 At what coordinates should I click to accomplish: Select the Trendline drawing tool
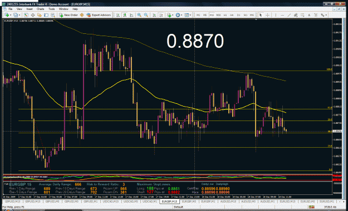(289, 15)
